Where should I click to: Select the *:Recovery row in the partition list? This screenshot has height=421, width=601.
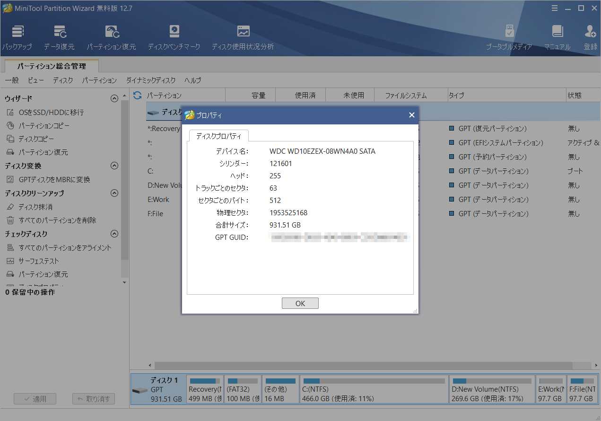pos(164,129)
